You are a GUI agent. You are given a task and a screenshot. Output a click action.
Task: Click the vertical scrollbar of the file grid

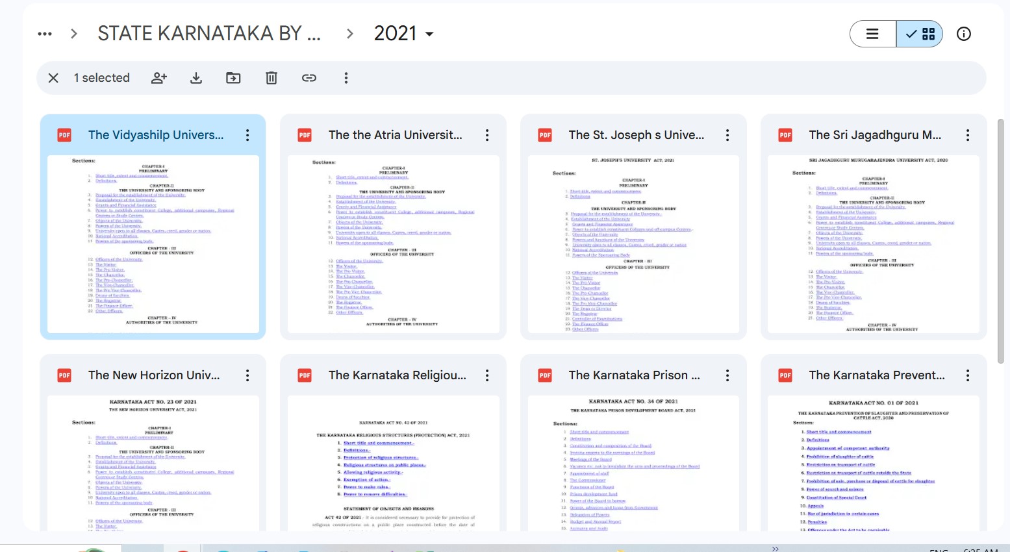coord(1001,242)
